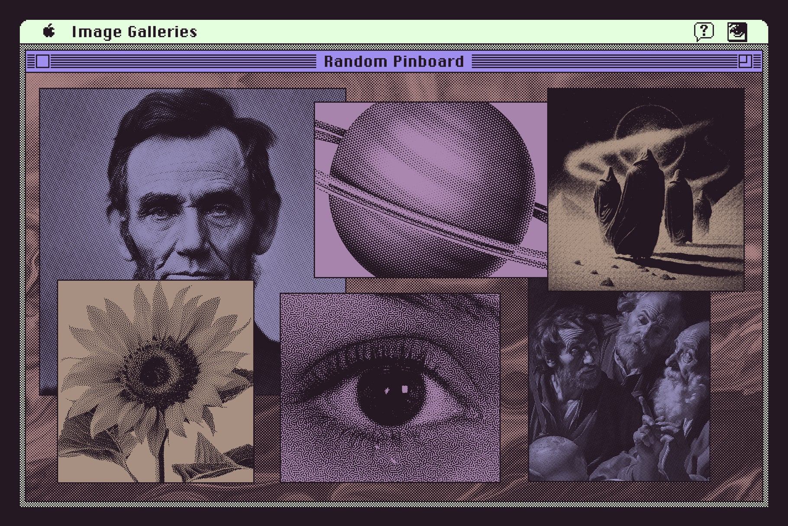Select the bearded man portrait image

(191, 182)
